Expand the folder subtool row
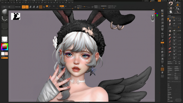The width and height of the screenshot is (183, 103). tap(170, 28)
